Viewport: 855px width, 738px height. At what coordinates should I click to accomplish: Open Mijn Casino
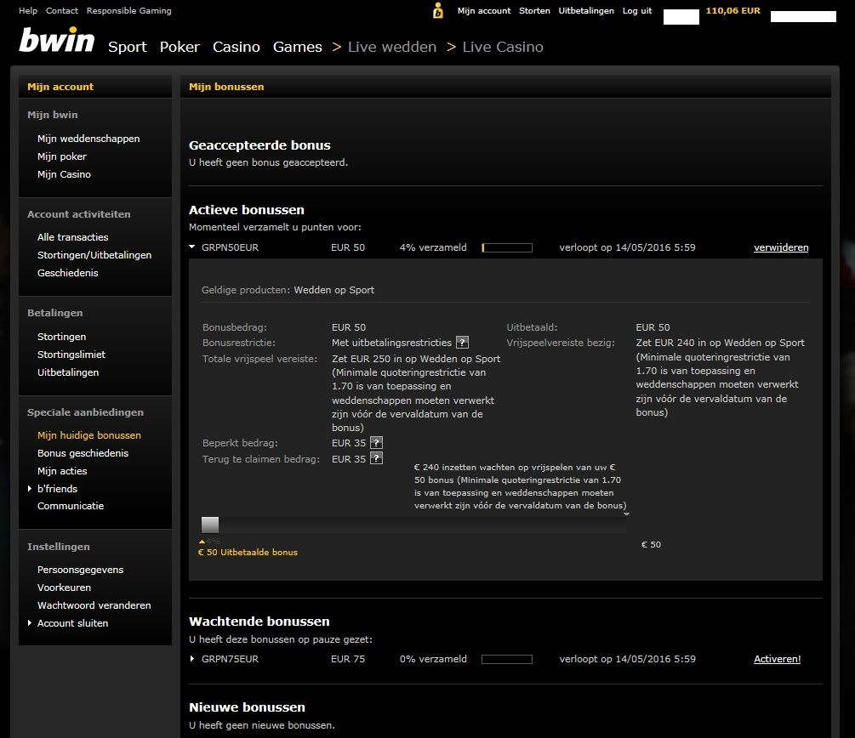pyautogui.click(x=64, y=174)
